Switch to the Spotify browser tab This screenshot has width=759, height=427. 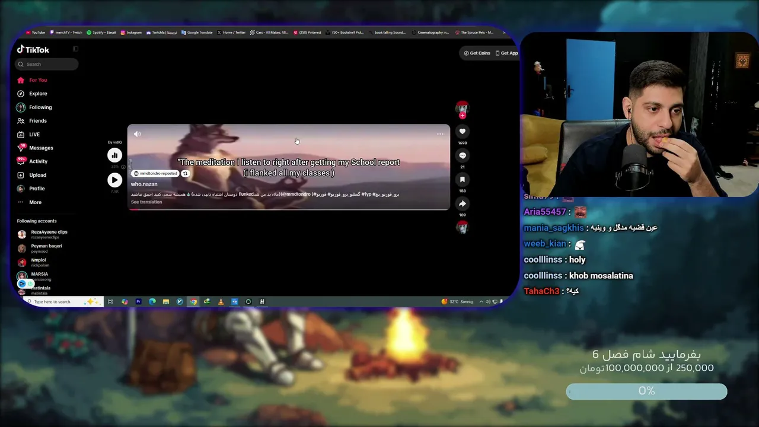[x=101, y=33]
